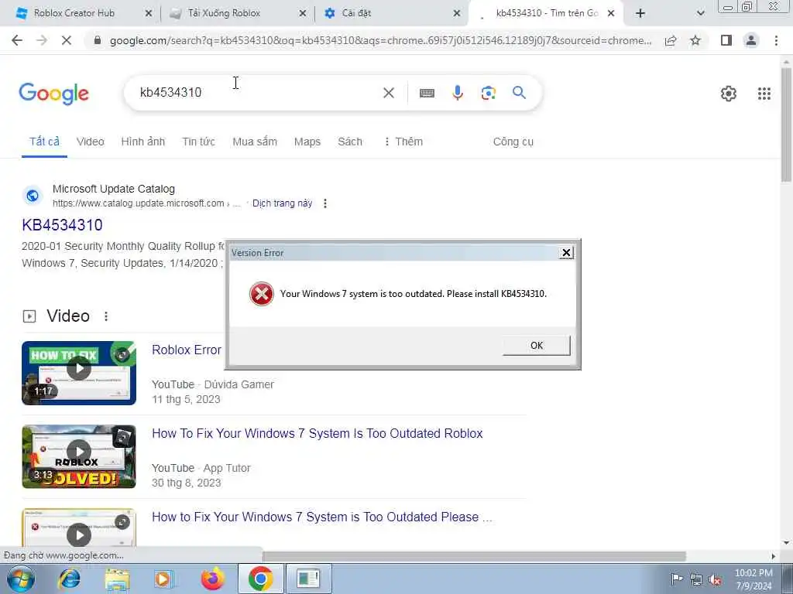Viewport: 793px width, 594px height.
Task: Open the Roblox Error video link
Action: coord(187,350)
